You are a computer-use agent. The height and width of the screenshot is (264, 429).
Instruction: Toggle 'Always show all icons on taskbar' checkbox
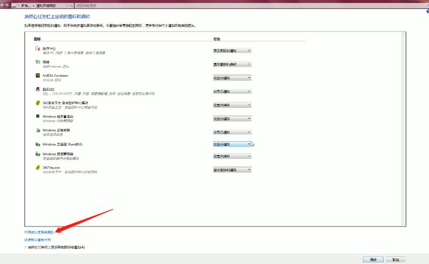(x=25, y=247)
